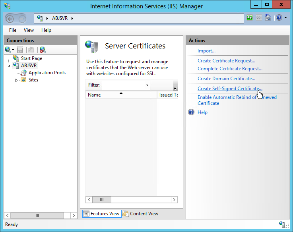Screen dimensions: 293x232
Task: Click the certificate list horizontal scrollbar thumb
Action: (x=102, y=199)
